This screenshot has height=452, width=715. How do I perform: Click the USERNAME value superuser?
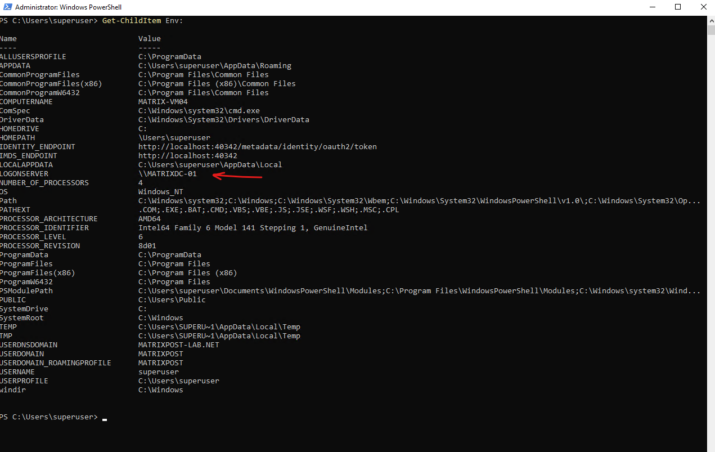click(x=159, y=372)
